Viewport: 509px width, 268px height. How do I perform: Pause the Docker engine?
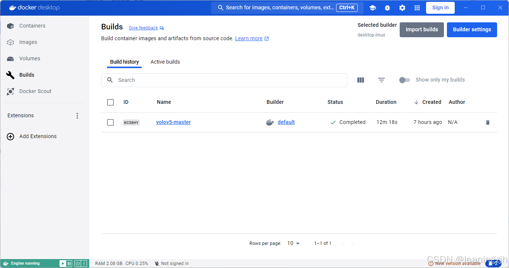[x=69, y=264]
